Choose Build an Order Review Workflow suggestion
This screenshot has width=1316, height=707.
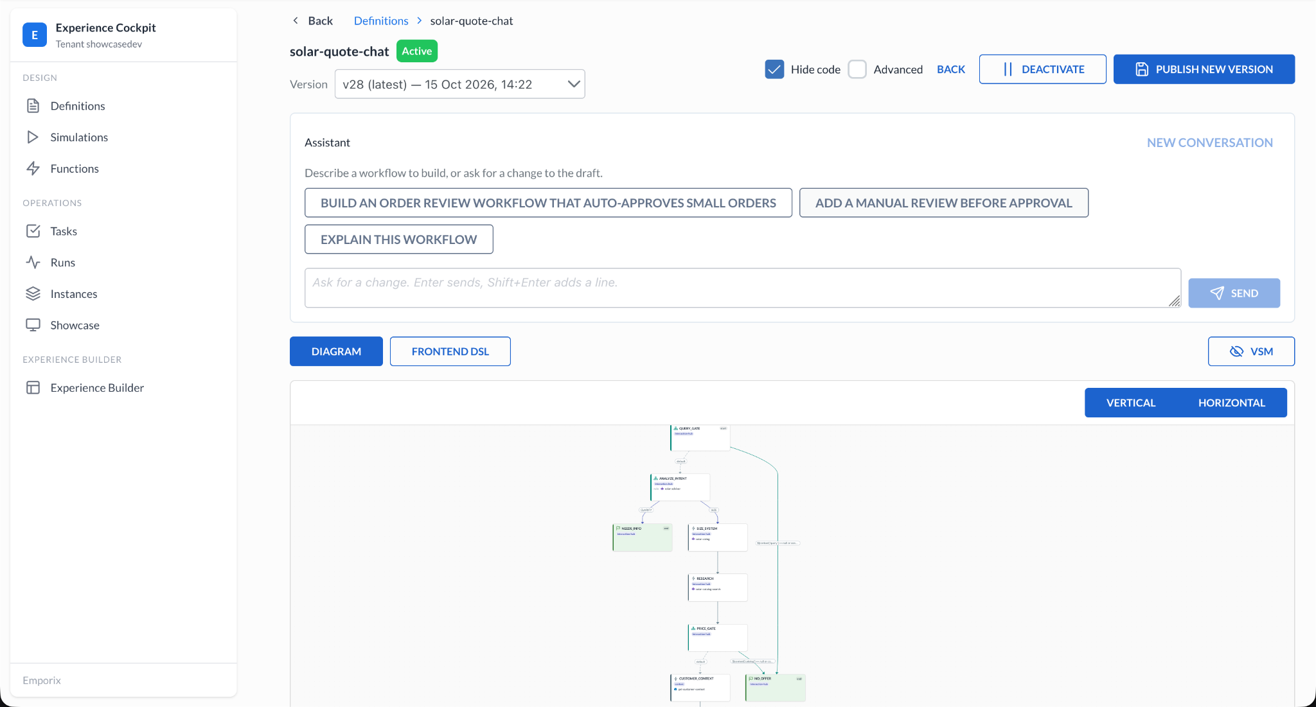pos(548,203)
